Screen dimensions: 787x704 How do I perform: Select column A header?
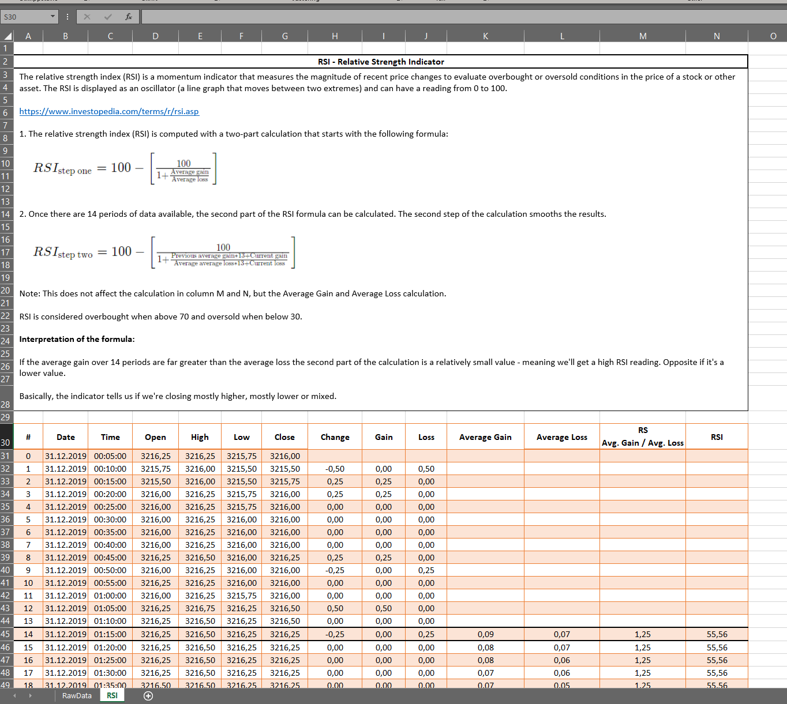pos(28,36)
